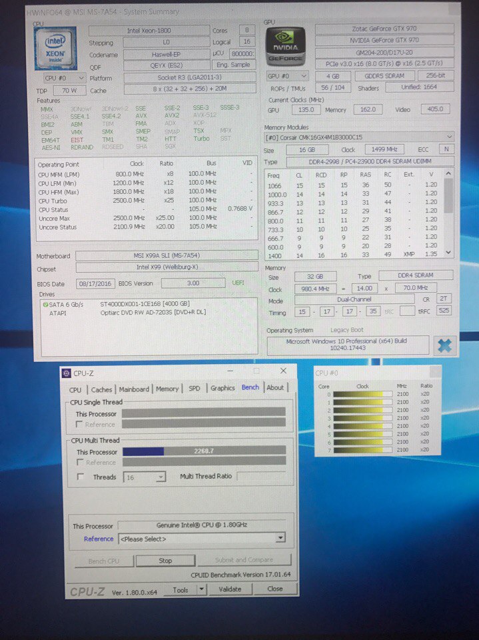
Task: Click the Validate button
Action: tap(230, 589)
